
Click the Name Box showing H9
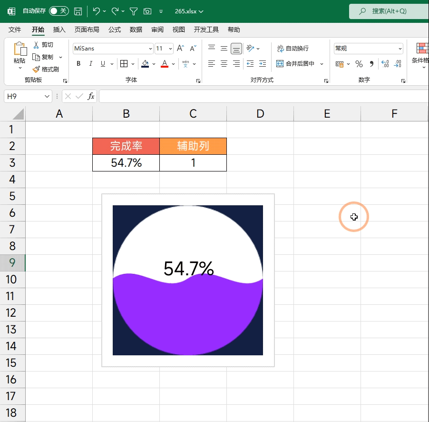click(x=28, y=96)
